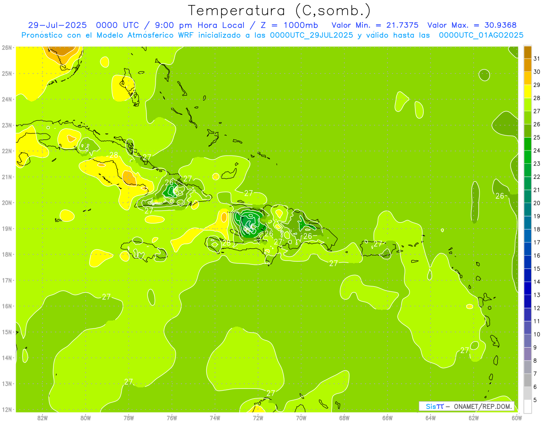Pick the teal legend swatch between 19 and 20
Screen dimensions: 549x424
pyautogui.click(x=527, y=209)
